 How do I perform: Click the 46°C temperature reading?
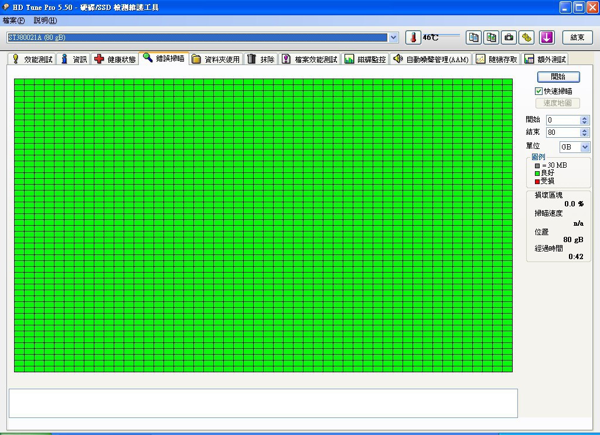tap(431, 38)
